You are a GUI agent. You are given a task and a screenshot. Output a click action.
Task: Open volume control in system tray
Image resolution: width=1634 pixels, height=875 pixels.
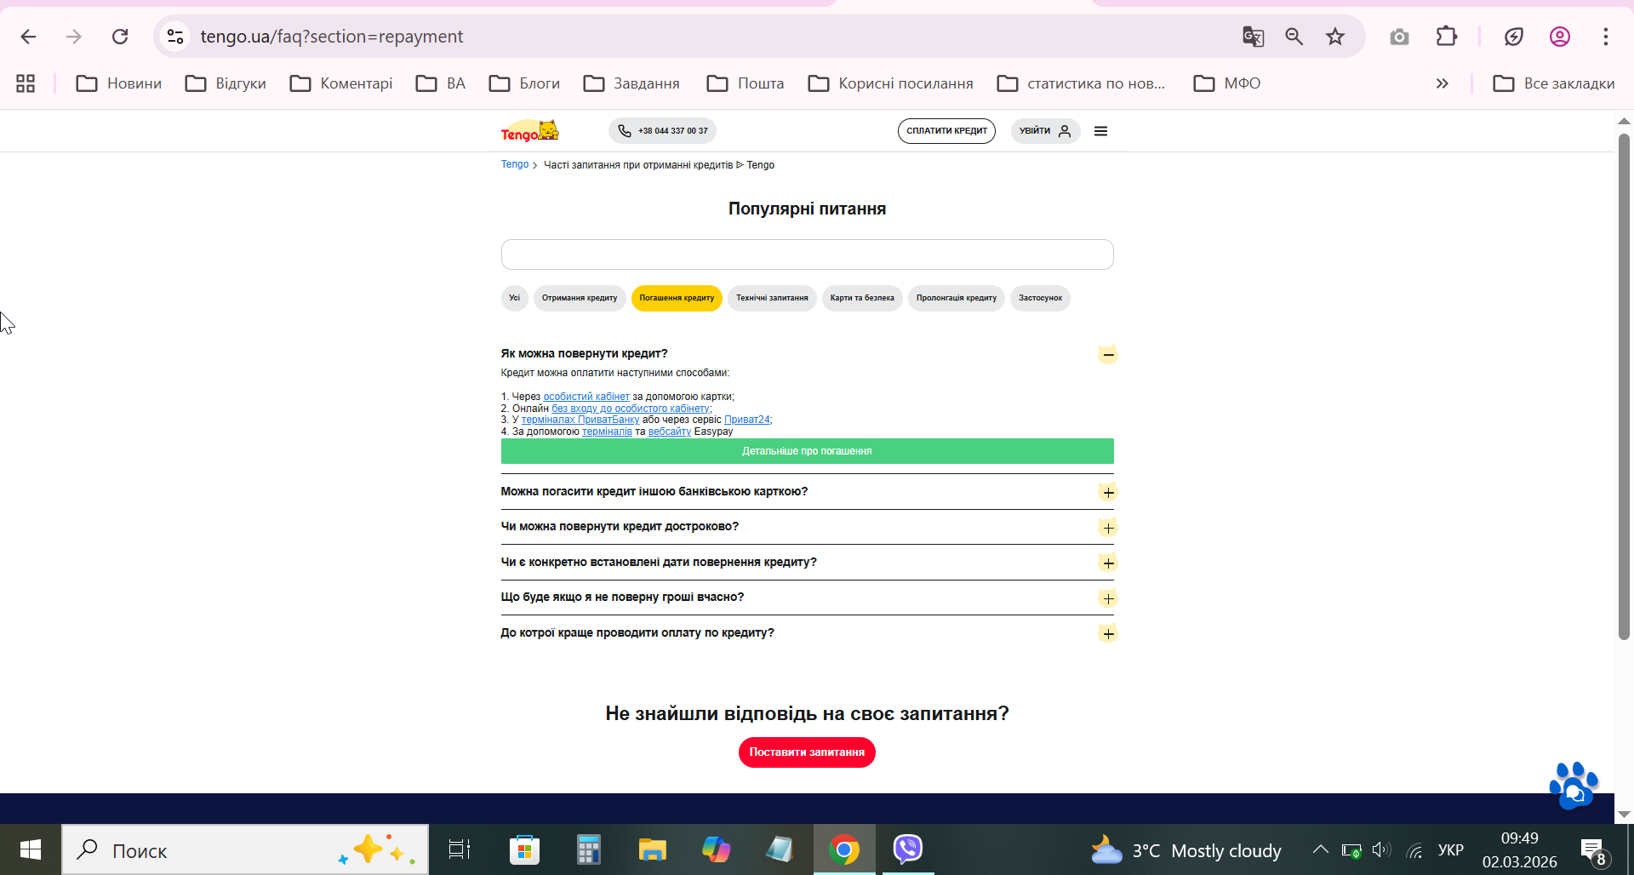coord(1381,850)
